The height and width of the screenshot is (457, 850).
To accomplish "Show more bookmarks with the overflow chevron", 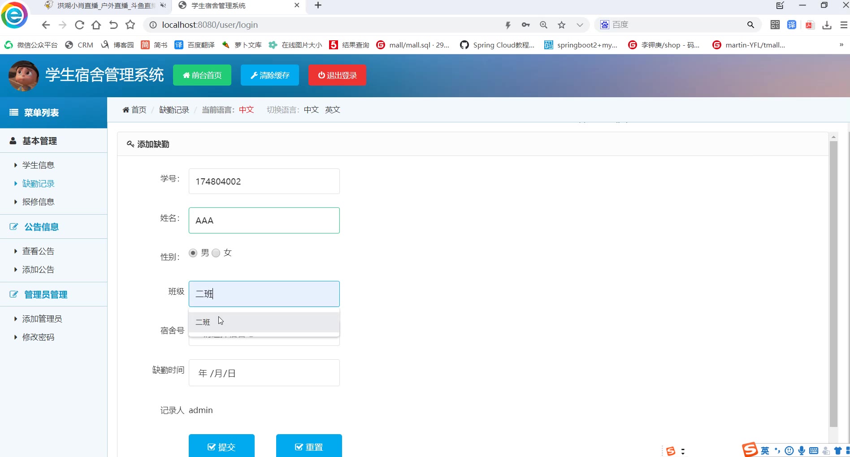I will click(841, 45).
